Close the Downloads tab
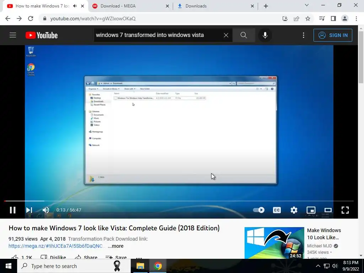The height and width of the screenshot is (273, 364). click(252, 6)
